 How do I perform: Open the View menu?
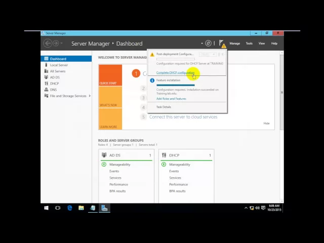[262, 44]
